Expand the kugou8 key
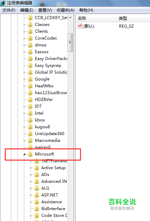 tap(24, 127)
